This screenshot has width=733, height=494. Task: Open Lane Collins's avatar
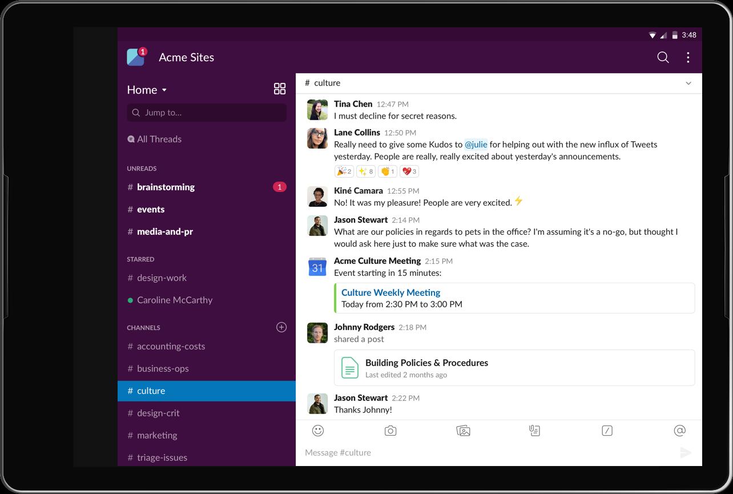click(317, 138)
